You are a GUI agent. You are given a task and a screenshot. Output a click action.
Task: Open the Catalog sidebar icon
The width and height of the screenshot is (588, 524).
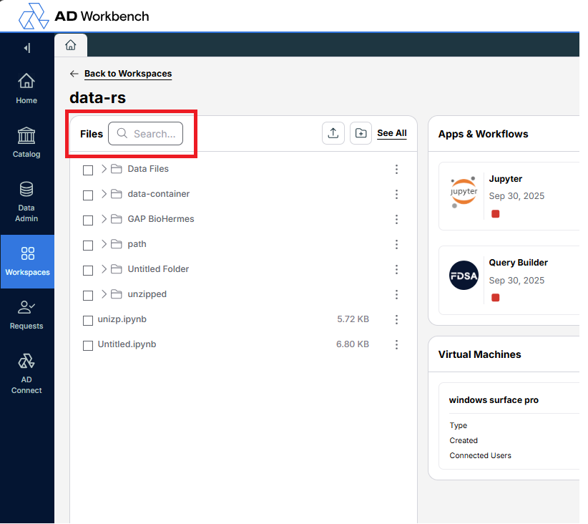pyautogui.click(x=26, y=142)
